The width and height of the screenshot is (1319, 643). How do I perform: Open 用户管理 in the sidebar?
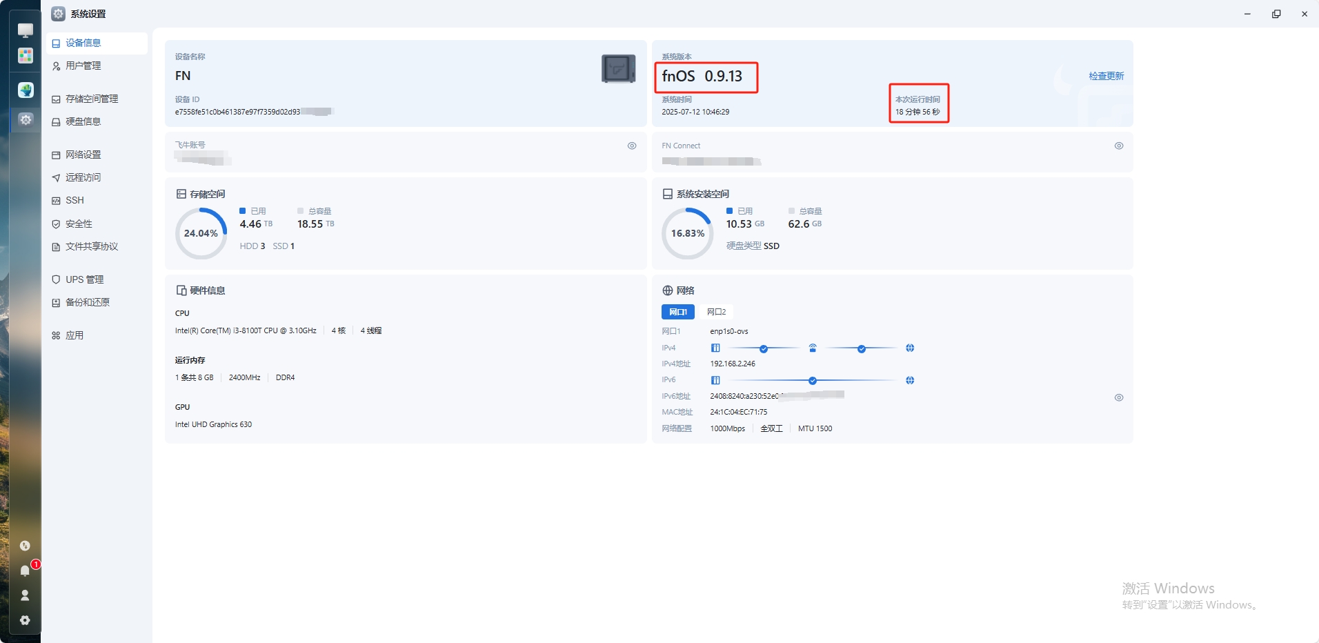(83, 66)
